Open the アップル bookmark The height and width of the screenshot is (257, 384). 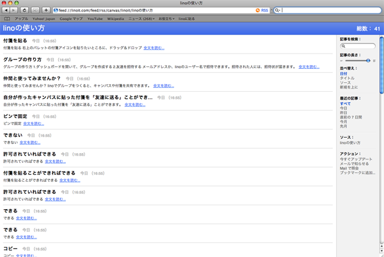[21, 18]
